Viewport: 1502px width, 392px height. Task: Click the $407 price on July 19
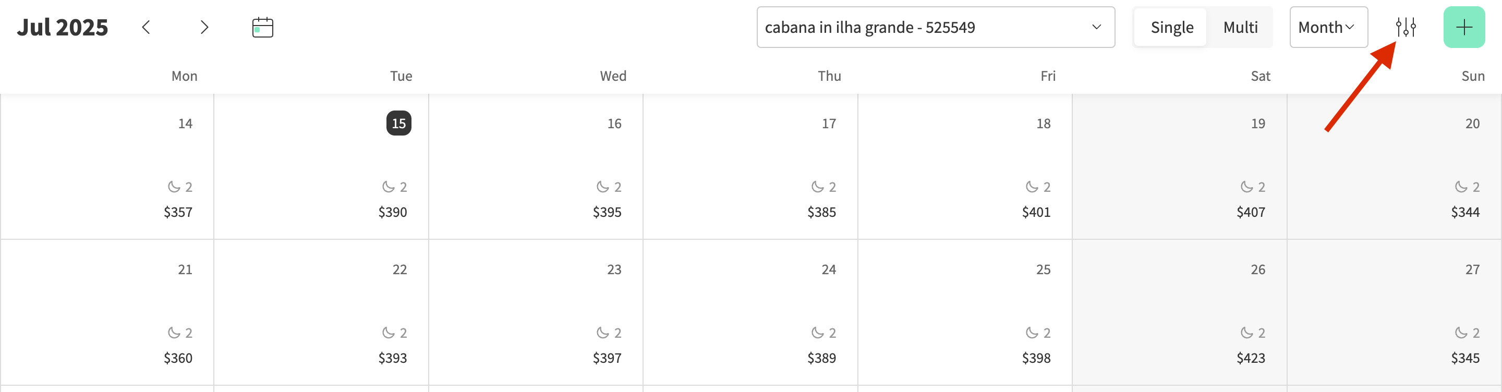[x=1251, y=213]
